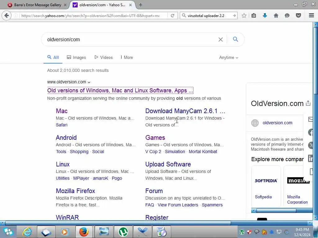Click the search arrow in browser search box
318x238 pixels.
tap(234, 15)
